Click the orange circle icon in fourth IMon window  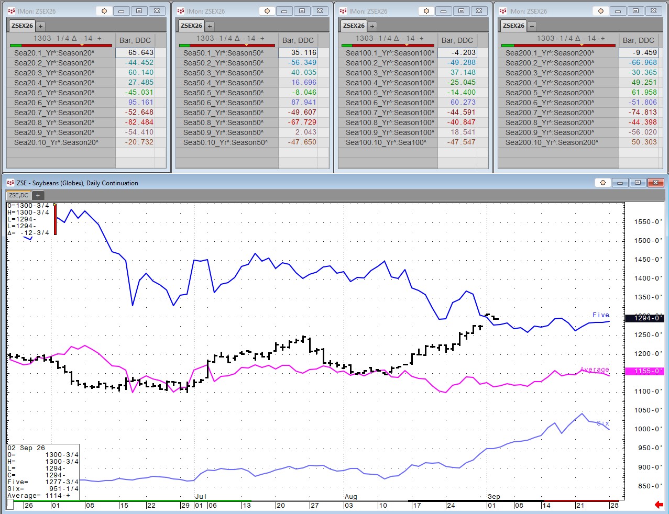(601, 11)
